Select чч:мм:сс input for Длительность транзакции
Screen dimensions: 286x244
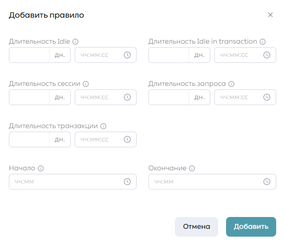106,139
